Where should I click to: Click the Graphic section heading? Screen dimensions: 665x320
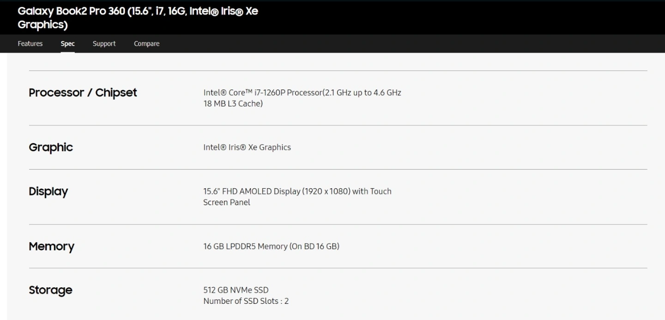click(51, 148)
